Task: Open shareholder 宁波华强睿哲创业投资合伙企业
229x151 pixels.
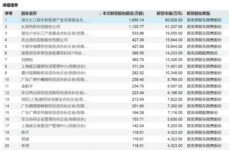Action: [55, 46]
